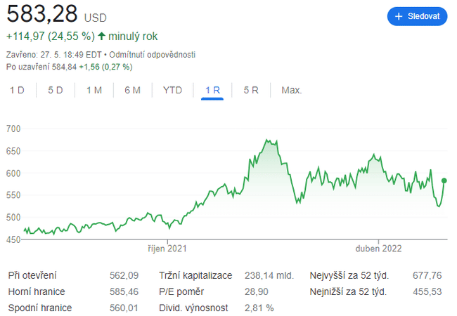Click the duben 2022 axis label
The width and height of the screenshot is (457, 316).
pos(380,248)
